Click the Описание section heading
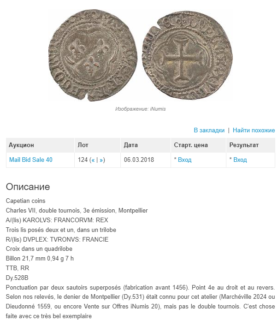Screen dimensions: 278x320 28,187
